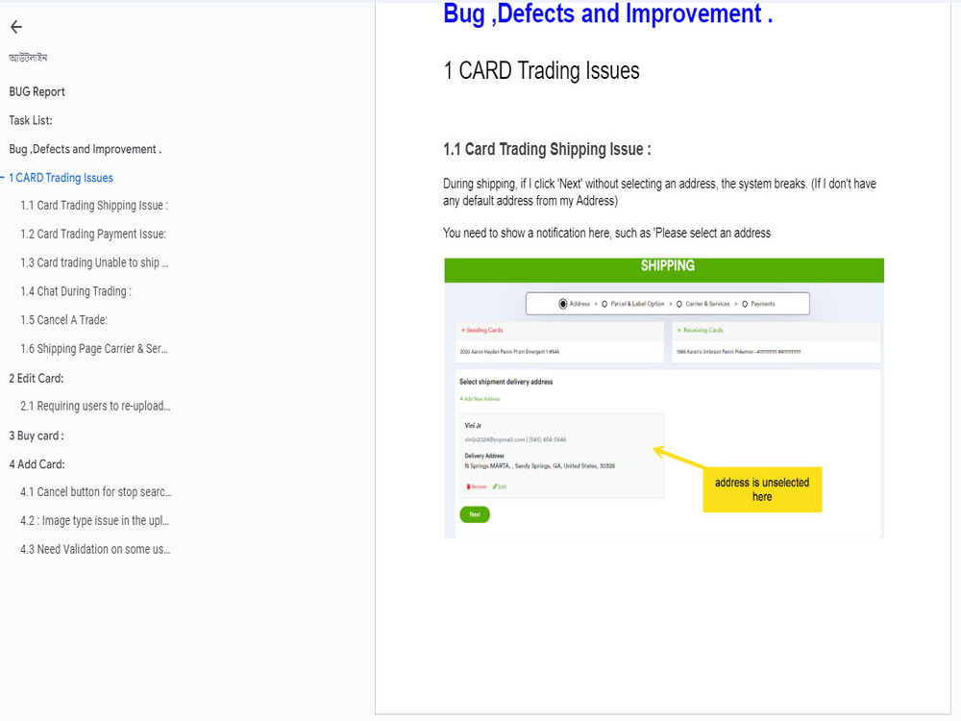This screenshot has width=961, height=721.
Task: Jump to 3 Buy card : heading
Action: click(x=37, y=435)
